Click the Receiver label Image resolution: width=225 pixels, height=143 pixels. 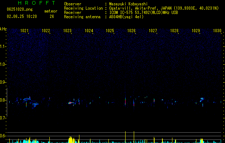(x=73, y=13)
